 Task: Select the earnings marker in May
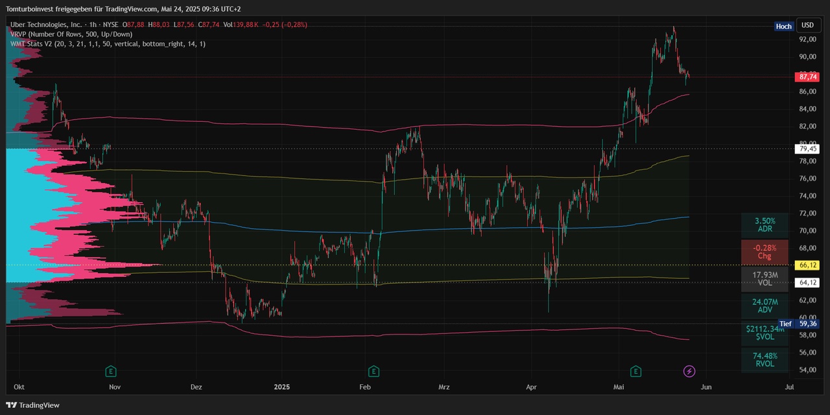(636, 371)
